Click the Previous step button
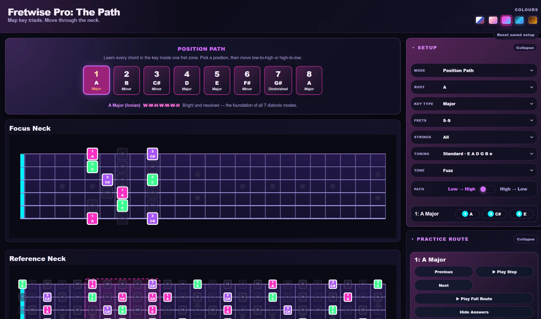This screenshot has height=319, width=541. 443,272
